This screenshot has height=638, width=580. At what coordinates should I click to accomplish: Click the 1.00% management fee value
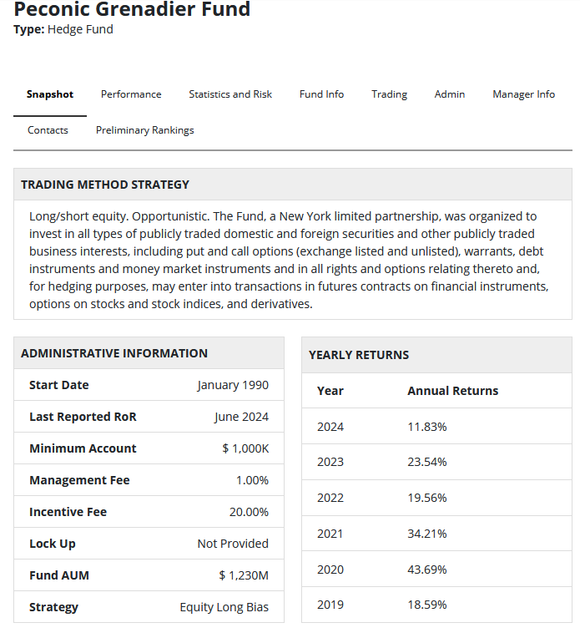click(x=253, y=480)
